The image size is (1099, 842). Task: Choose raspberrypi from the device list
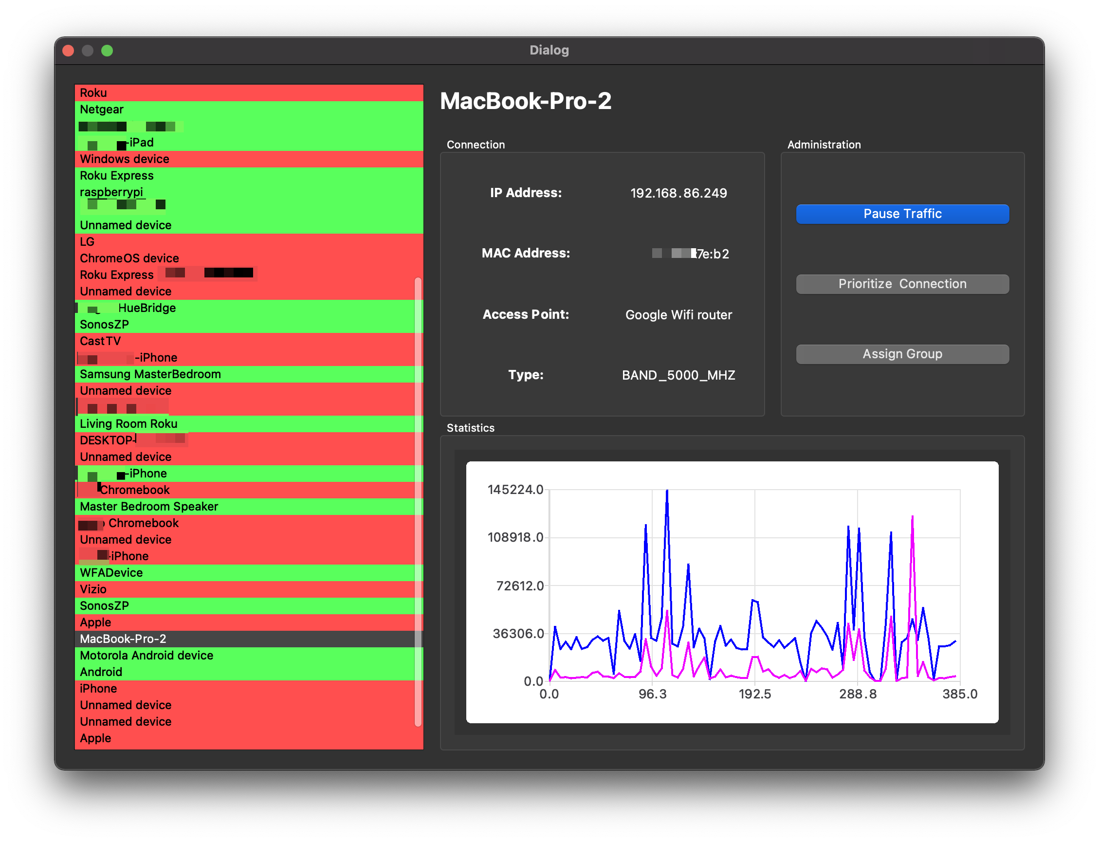tap(111, 192)
